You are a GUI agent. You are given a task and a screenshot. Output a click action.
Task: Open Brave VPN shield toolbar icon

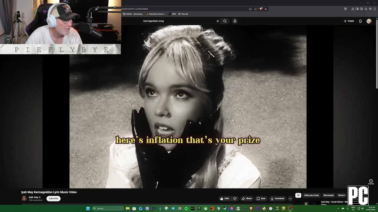[370, 9]
